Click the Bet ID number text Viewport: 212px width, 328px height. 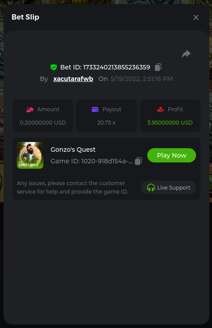117,67
